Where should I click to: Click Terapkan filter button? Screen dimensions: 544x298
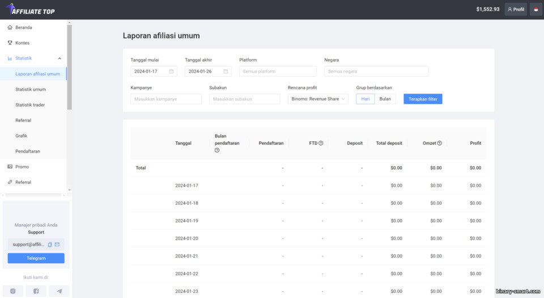[423, 99]
